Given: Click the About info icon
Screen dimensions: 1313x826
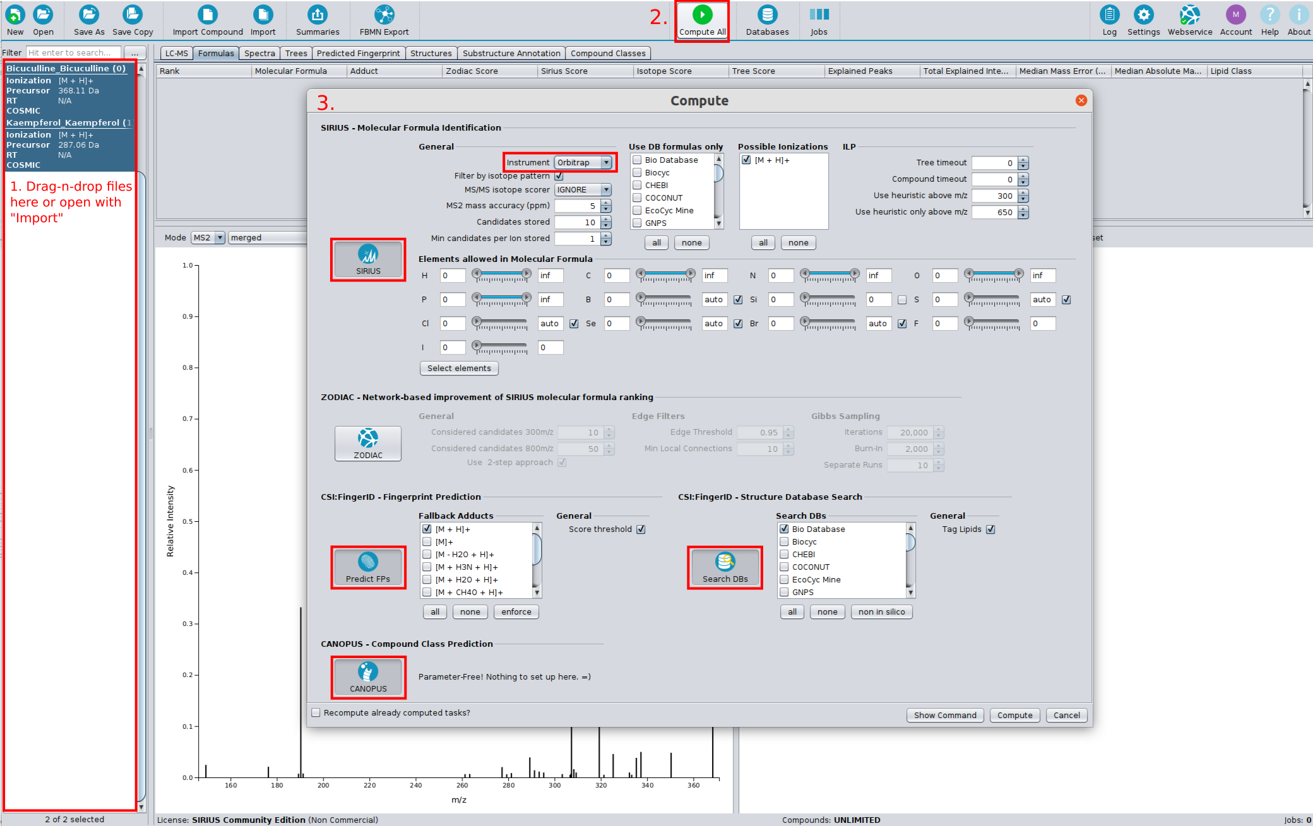Looking at the screenshot, I should click(1298, 15).
